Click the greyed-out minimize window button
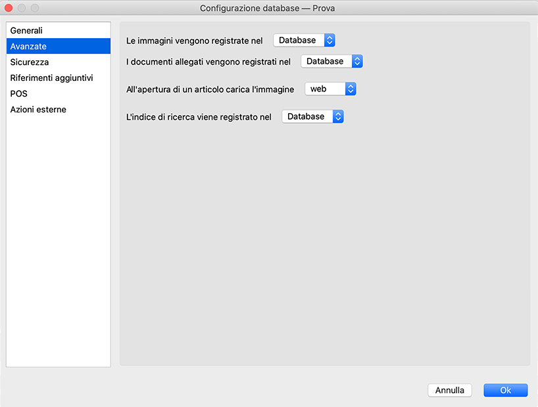Image resolution: width=538 pixels, height=407 pixels. (x=22, y=9)
